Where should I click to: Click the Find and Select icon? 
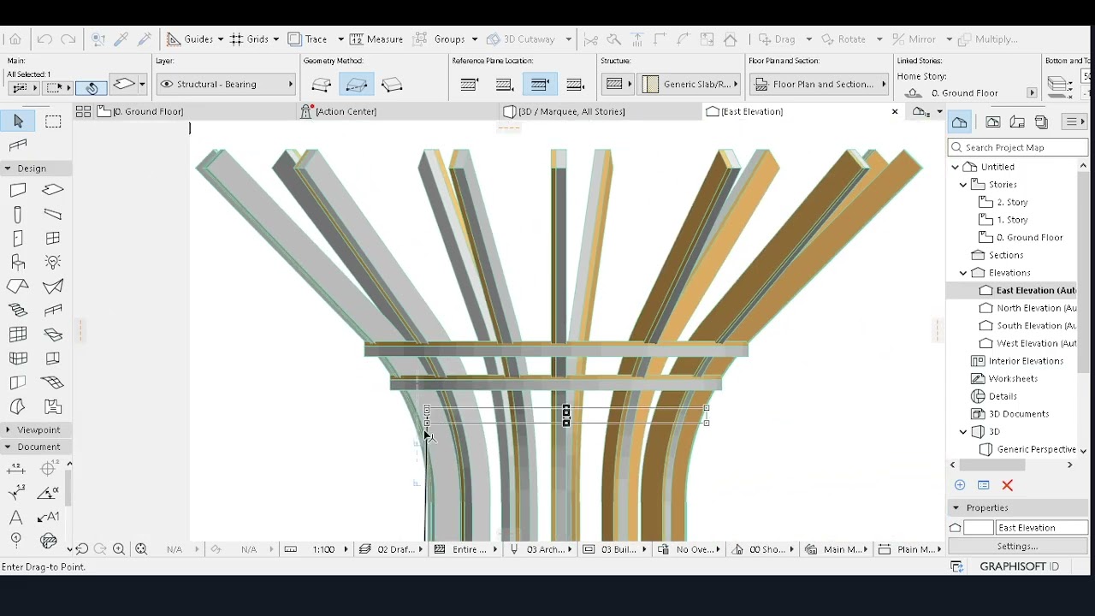tap(98, 39)
